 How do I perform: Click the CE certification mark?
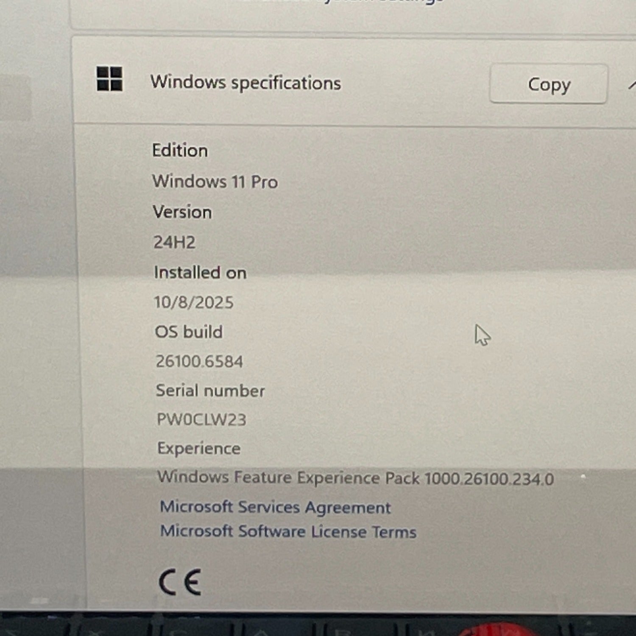coord(180,582)
